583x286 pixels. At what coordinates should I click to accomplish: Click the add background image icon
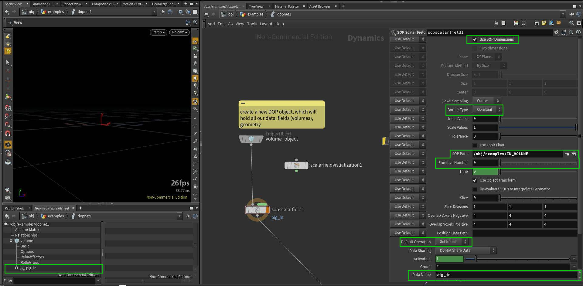551,23
